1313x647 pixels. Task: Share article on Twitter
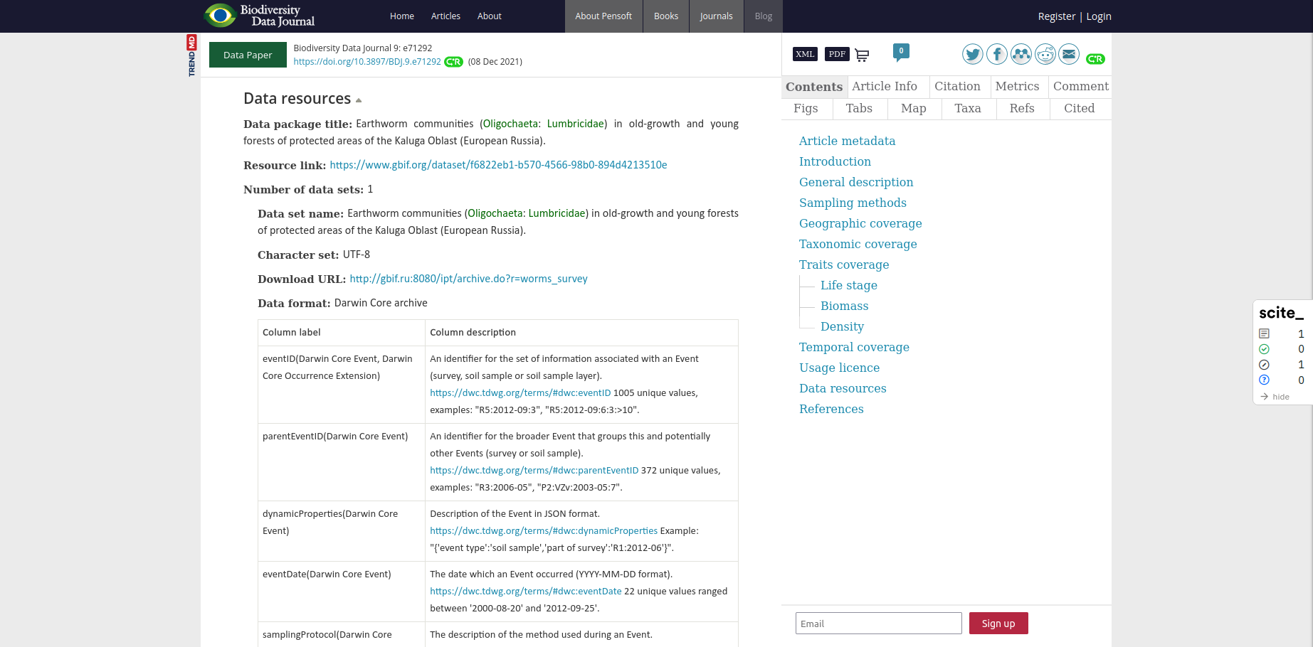coord(972,55)
